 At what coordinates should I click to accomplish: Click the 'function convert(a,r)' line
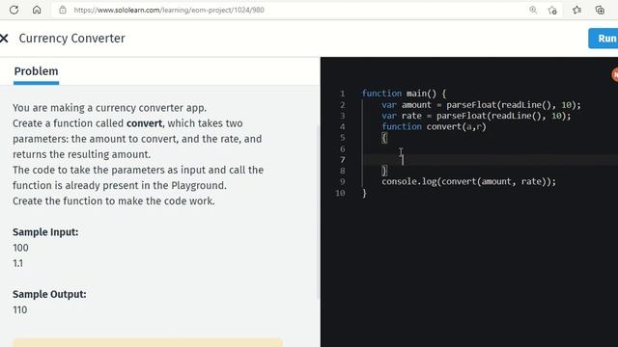(x=434, y=126)
